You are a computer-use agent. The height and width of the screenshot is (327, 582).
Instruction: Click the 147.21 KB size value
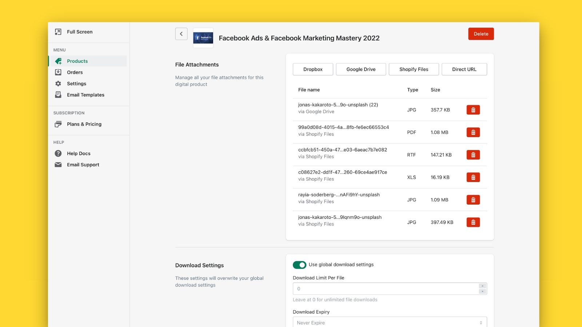point(441,155)
